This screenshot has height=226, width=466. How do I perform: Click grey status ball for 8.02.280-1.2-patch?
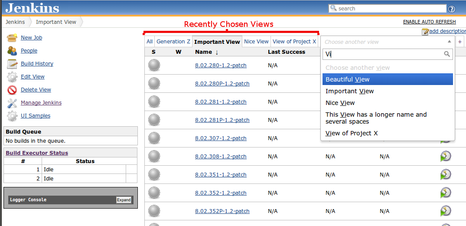tap(154, 65)
